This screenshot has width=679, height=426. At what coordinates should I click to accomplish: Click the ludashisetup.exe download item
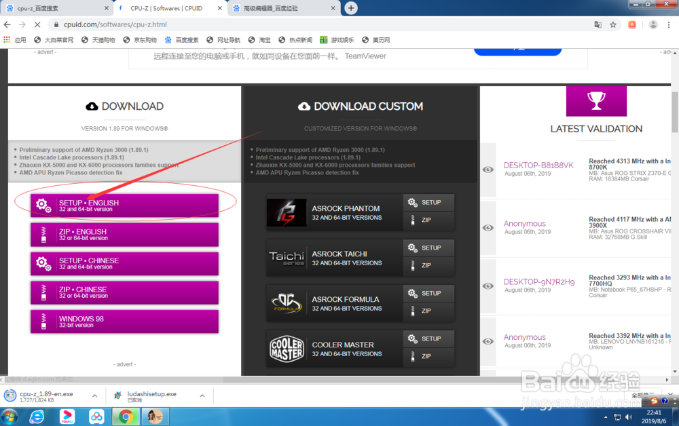click(x=152, y=396)
